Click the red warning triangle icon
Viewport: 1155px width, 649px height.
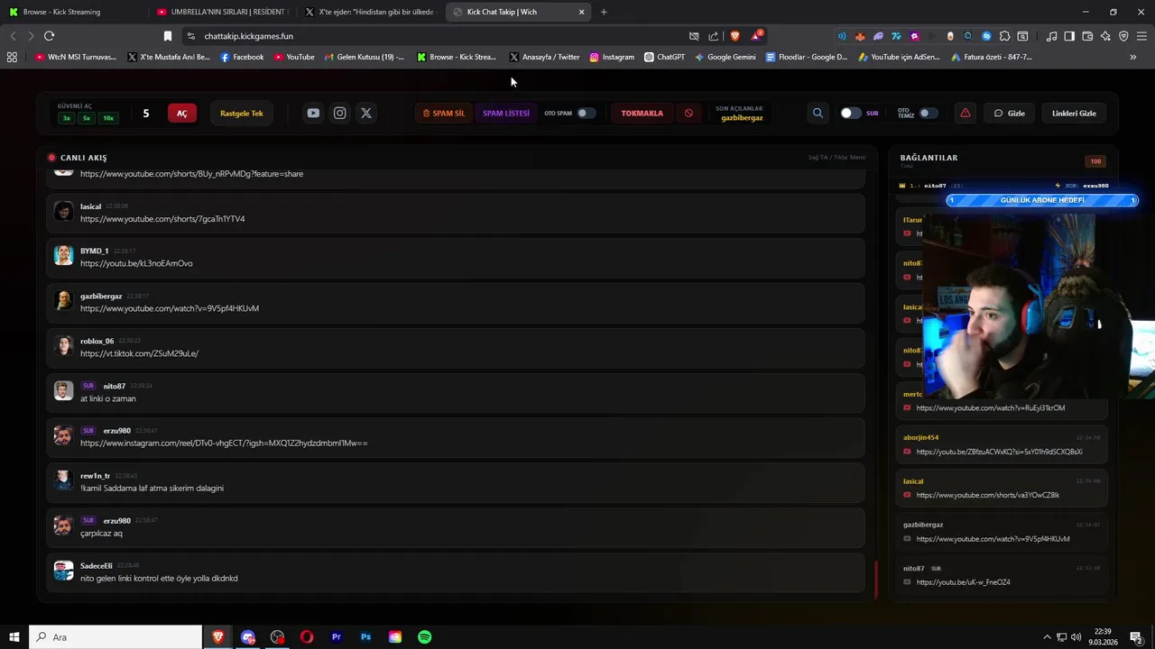[x=966, y=114]
